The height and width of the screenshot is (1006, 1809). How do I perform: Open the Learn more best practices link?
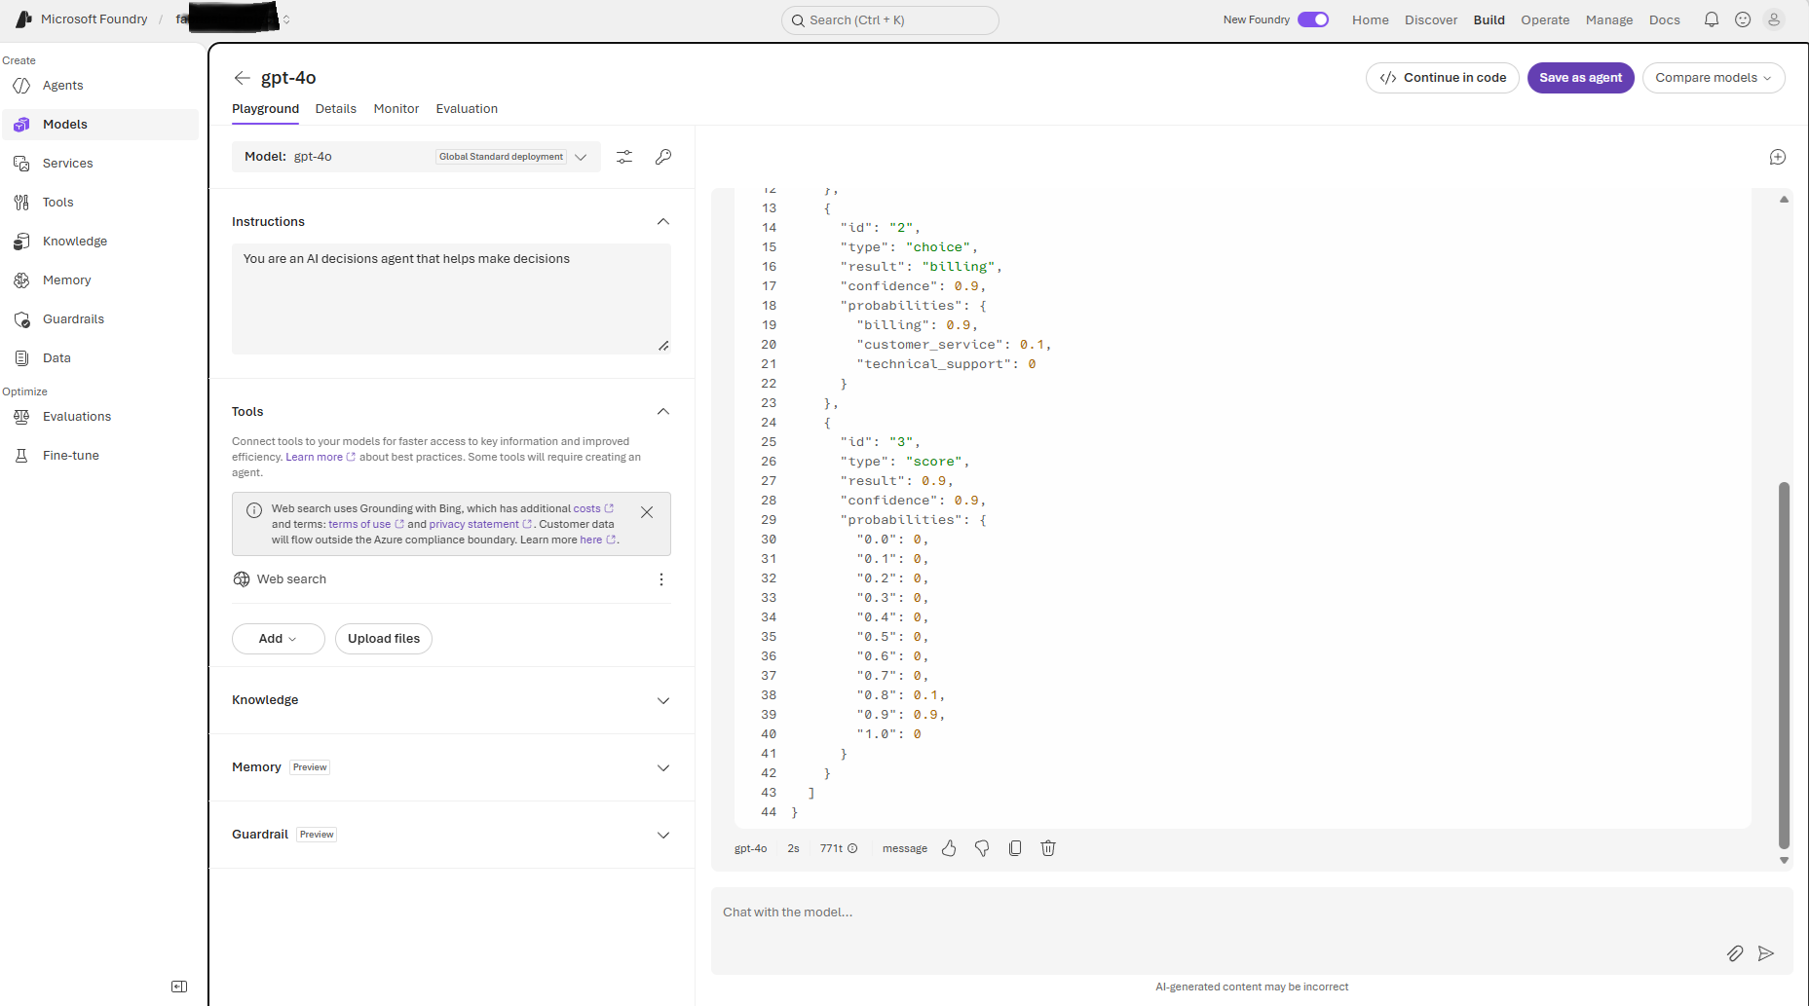320,457
